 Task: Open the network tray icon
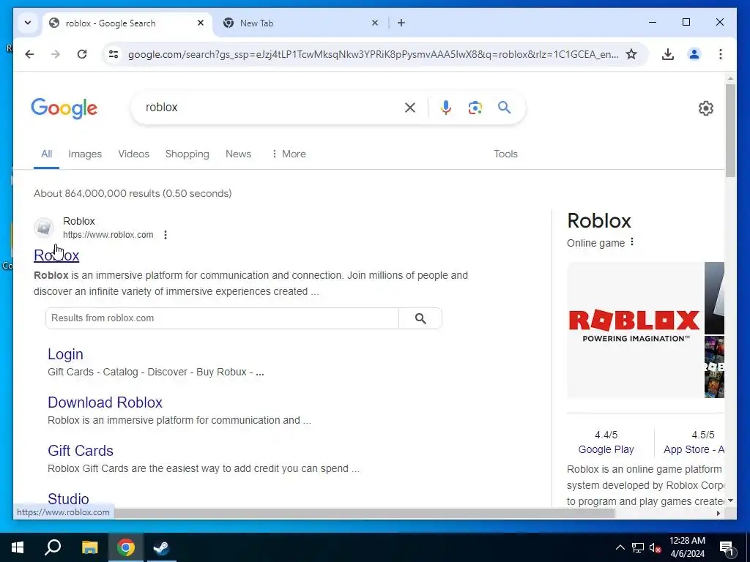pyautogui.click(x=638, y=547)
